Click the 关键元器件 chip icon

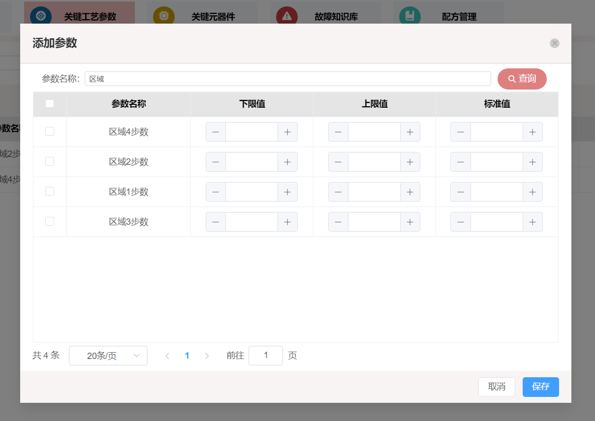[164, 16]
